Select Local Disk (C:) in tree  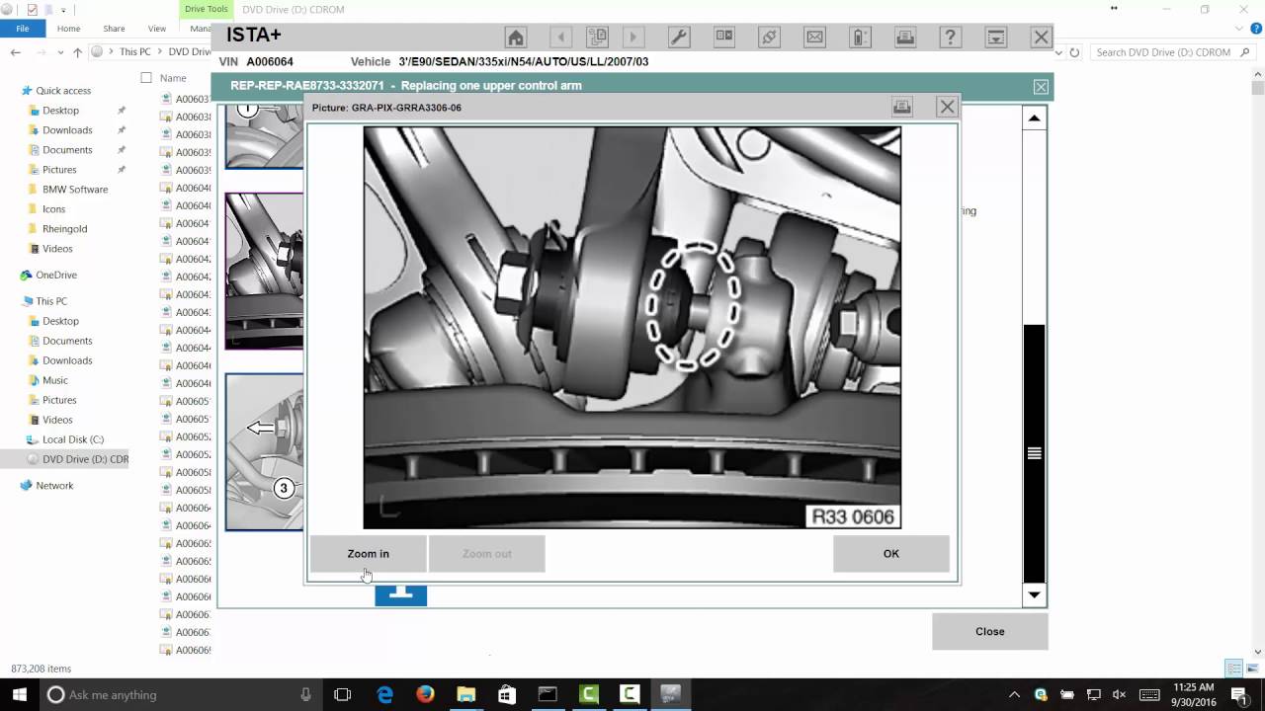(73, 439)
